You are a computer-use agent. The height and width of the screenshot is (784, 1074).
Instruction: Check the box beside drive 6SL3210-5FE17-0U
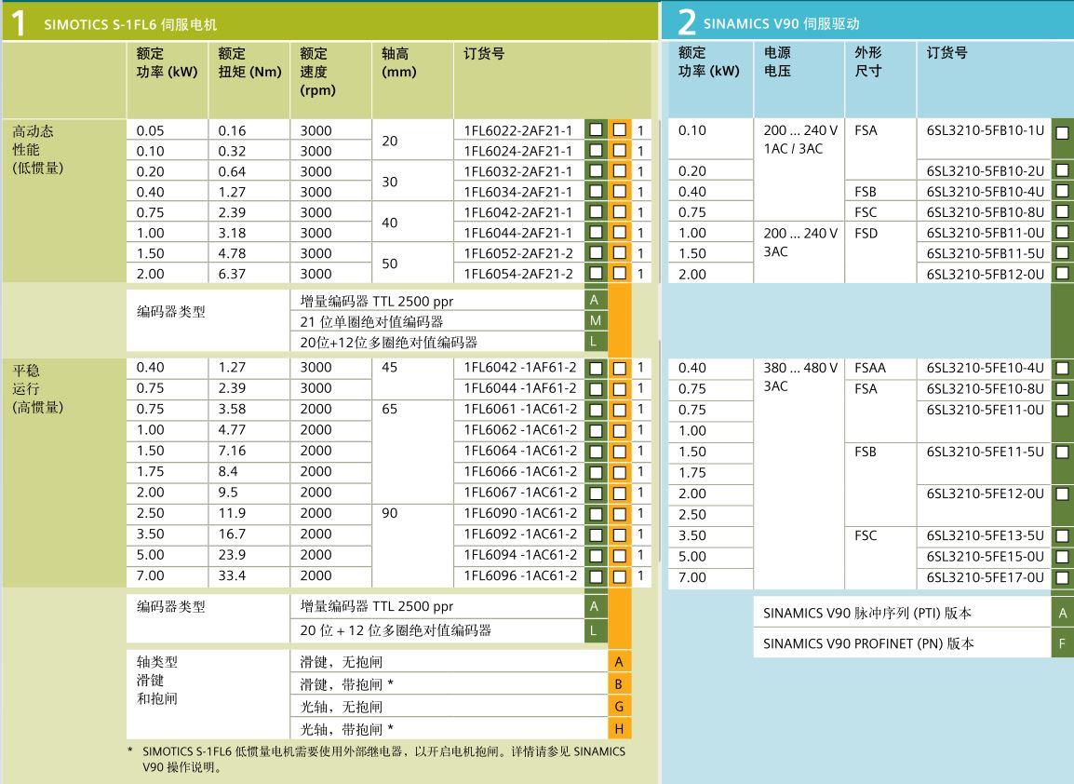[1062, 578]
